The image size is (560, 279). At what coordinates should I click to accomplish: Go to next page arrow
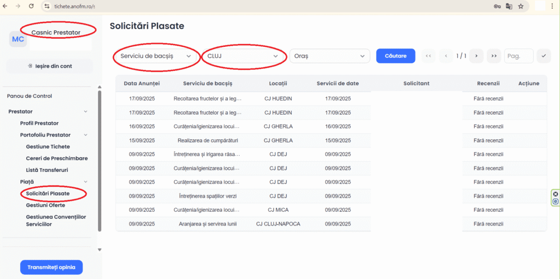477,56
